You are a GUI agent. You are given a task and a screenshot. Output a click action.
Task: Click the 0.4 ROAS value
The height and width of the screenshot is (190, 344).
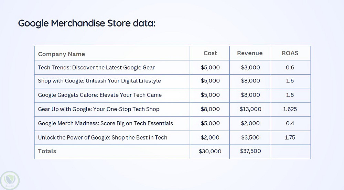[290, 123]
